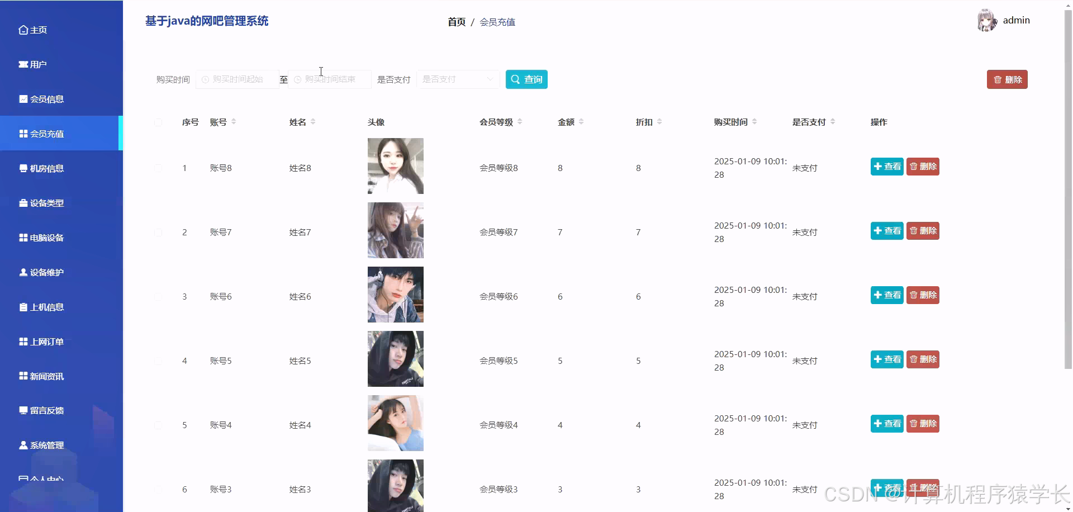
Task: Check the checkbox for row 账号6
Action: tap(158, 297)
